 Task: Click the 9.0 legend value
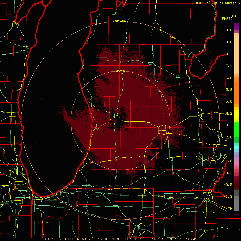tap(229, 42)
